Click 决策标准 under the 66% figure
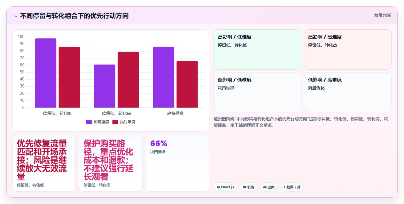Viewport: 404px width, 204px height. coord(158,152)
